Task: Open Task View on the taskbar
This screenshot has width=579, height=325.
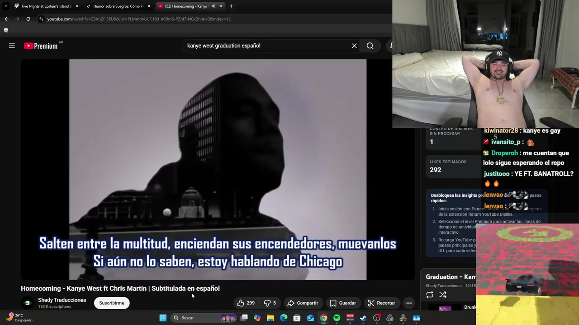Action: (x=244, y=318)
